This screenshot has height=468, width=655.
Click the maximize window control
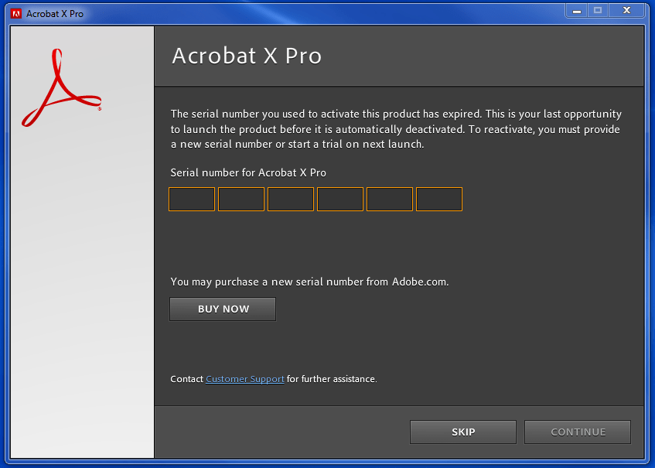(598, 10)
